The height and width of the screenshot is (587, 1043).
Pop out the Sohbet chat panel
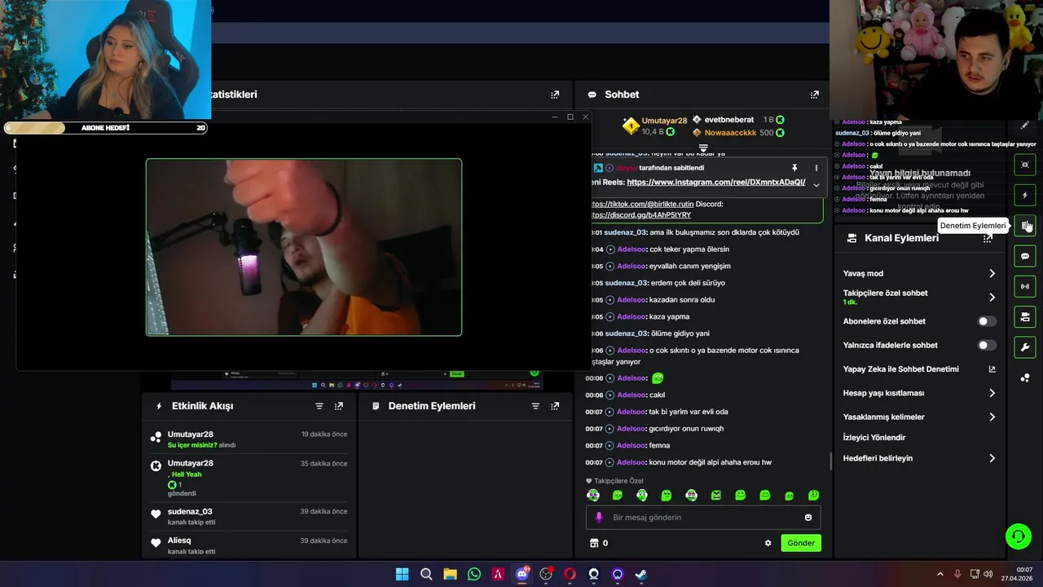[x=814, y=95]
